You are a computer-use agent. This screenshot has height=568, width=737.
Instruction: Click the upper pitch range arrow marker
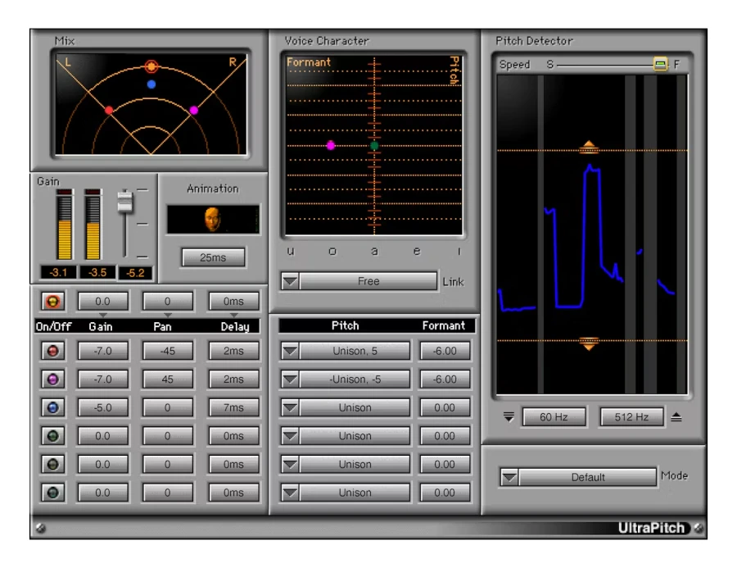(x=589, y=147)
